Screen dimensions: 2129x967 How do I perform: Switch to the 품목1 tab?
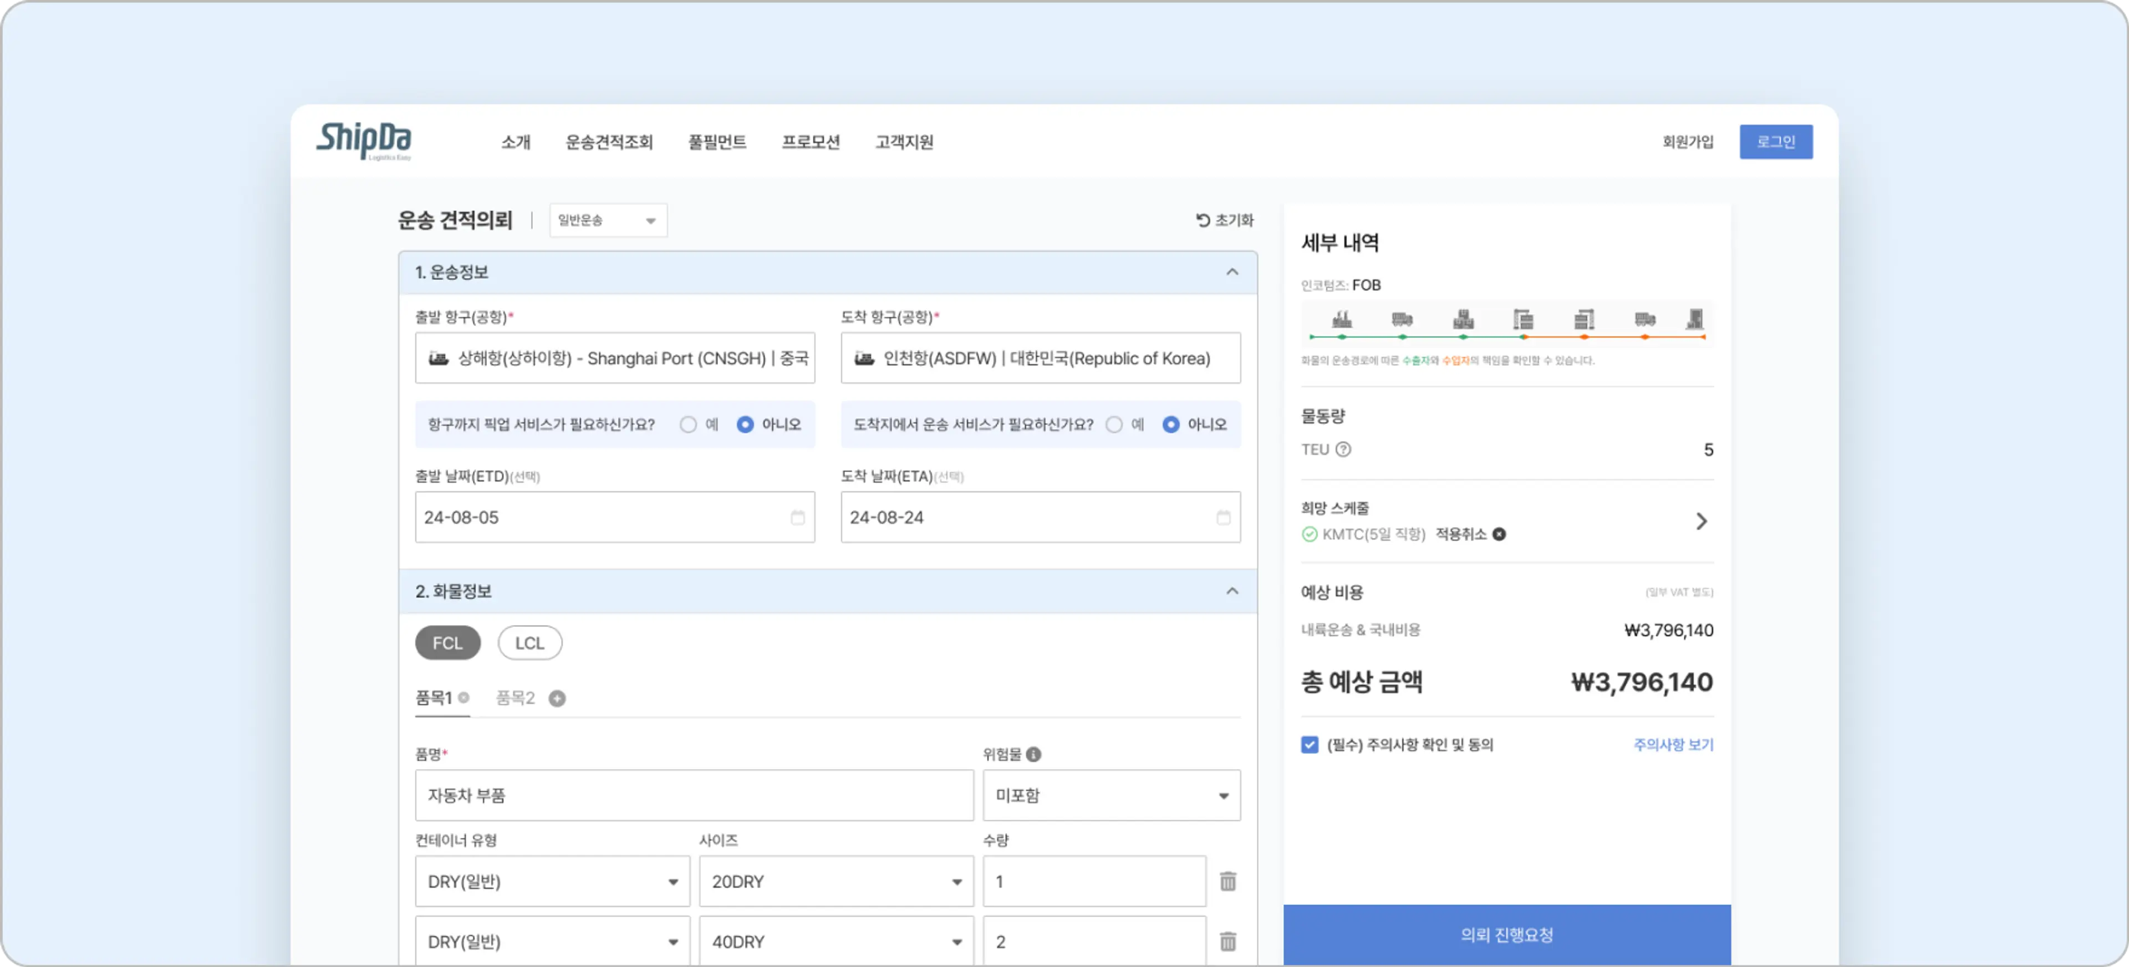434,699
